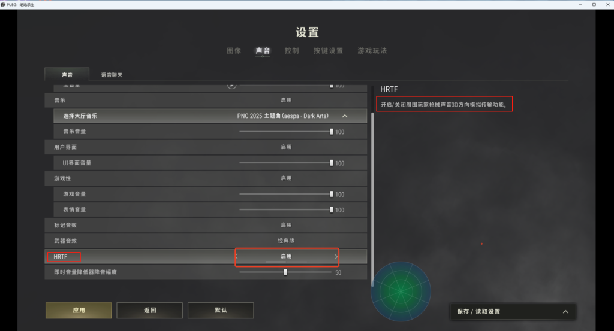Collapse the lobby music selection chevron
The width and height of the screenshot is (614, 331).
click(x=345, y=116)
